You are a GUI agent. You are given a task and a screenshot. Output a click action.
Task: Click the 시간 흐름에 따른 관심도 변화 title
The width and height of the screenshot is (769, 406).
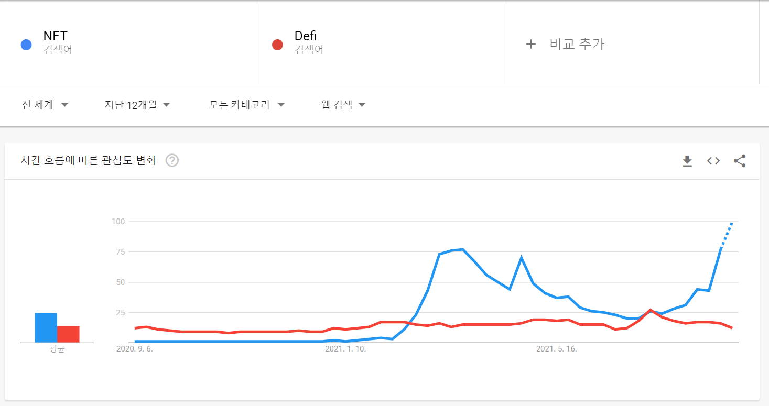click(89, 161)
